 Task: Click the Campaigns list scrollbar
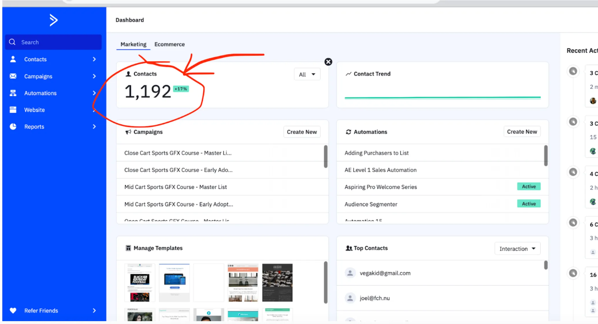click(x=326, y=156)
